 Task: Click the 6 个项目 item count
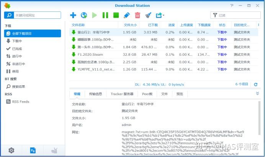click(242, 84)
